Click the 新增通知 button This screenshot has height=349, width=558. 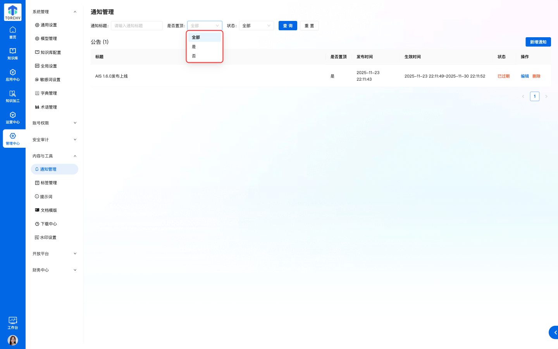(538, 42)
